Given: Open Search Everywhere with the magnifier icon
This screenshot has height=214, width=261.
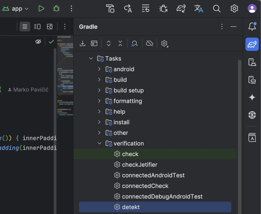Looking at the screenshot, I should point(217,8).
